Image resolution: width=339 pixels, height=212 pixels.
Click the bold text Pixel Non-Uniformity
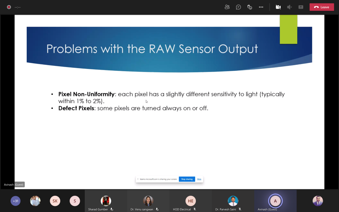87,94
